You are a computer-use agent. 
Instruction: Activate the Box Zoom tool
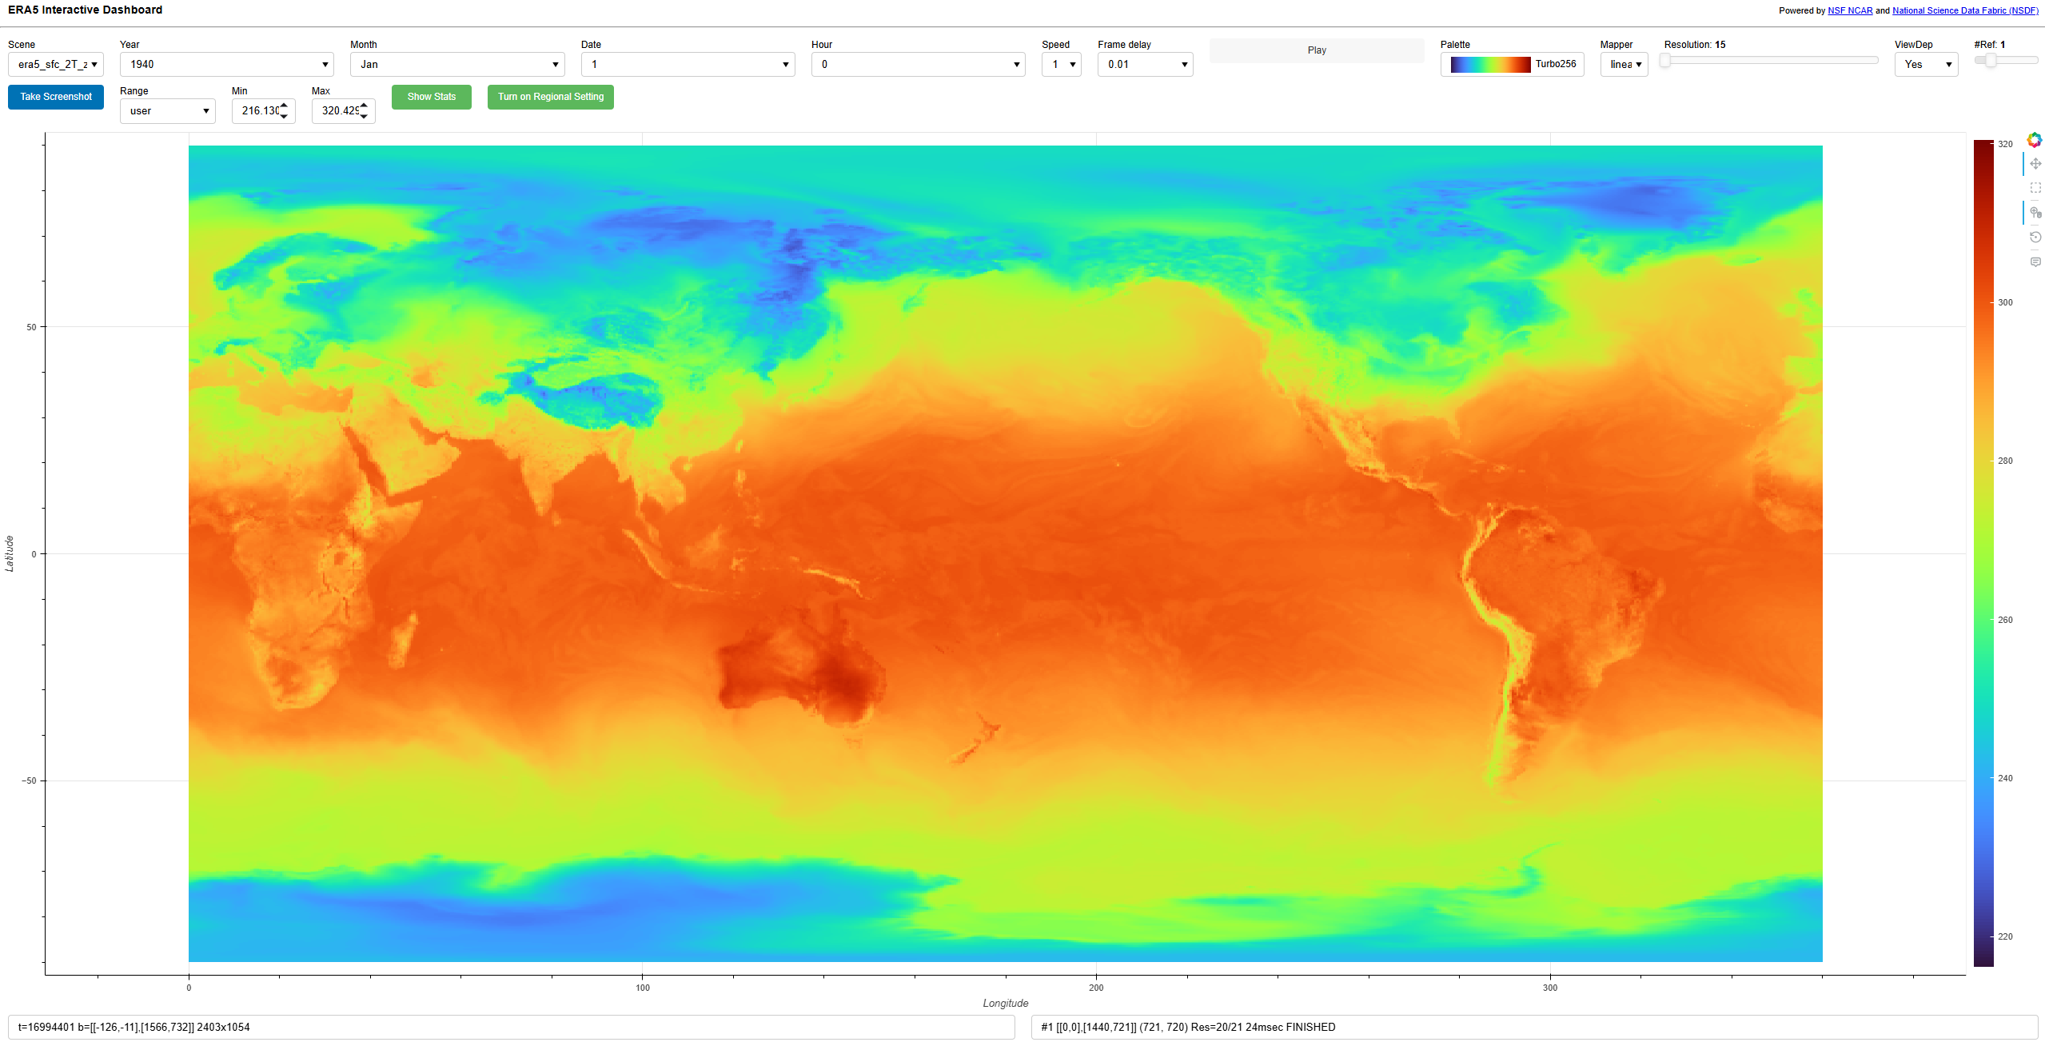coord(2035,188)
